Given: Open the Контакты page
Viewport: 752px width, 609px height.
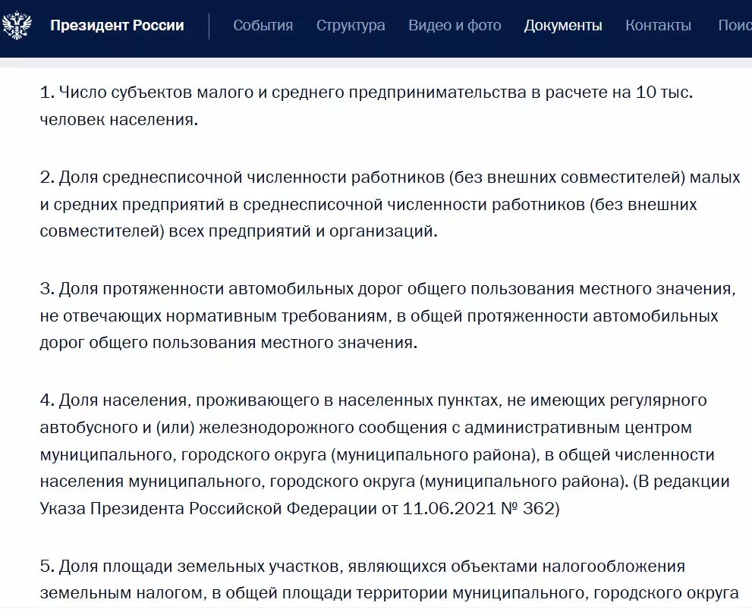Looking at the screenshot, I should [x=657, y=25].
